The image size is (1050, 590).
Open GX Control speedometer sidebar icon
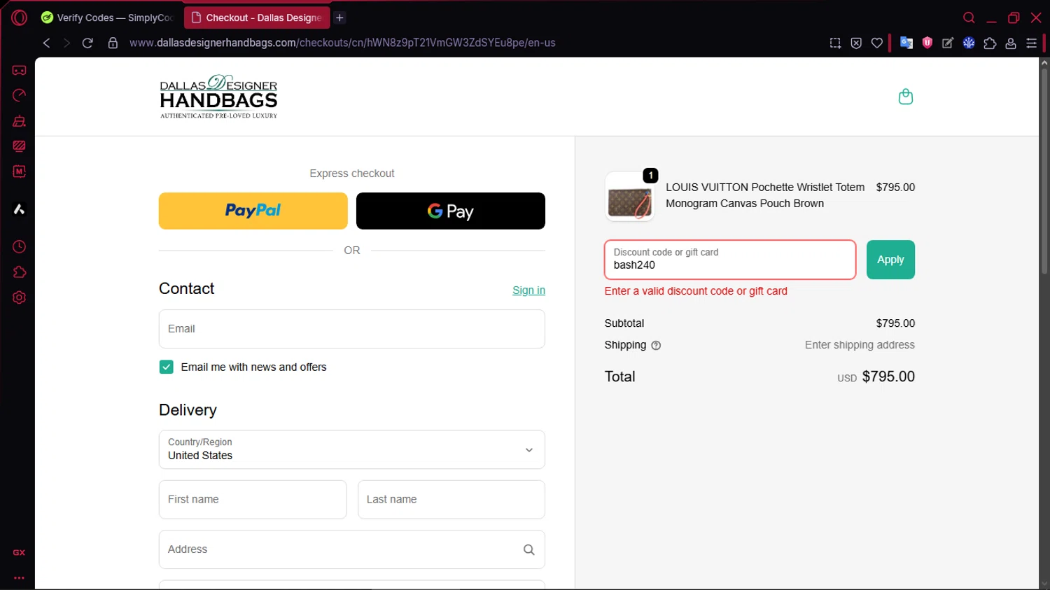coord(19,95)
